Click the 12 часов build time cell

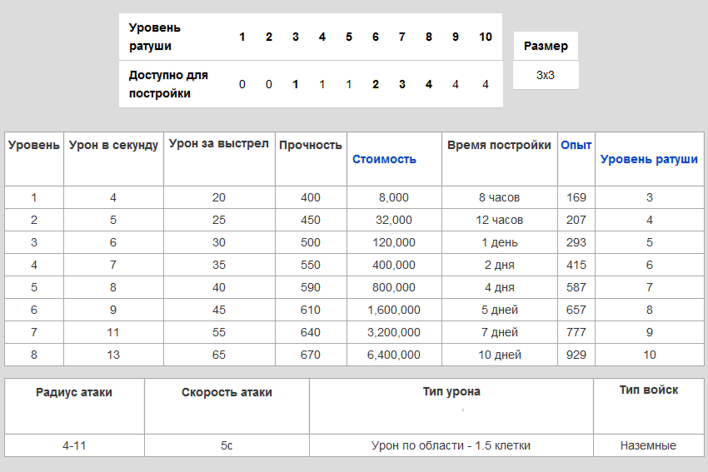tap(499, 220)
